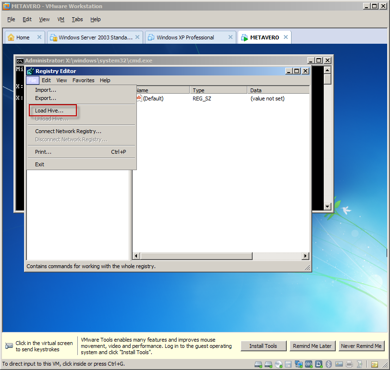Click cmd window scrollbar up arrow

tap(328, 71)
